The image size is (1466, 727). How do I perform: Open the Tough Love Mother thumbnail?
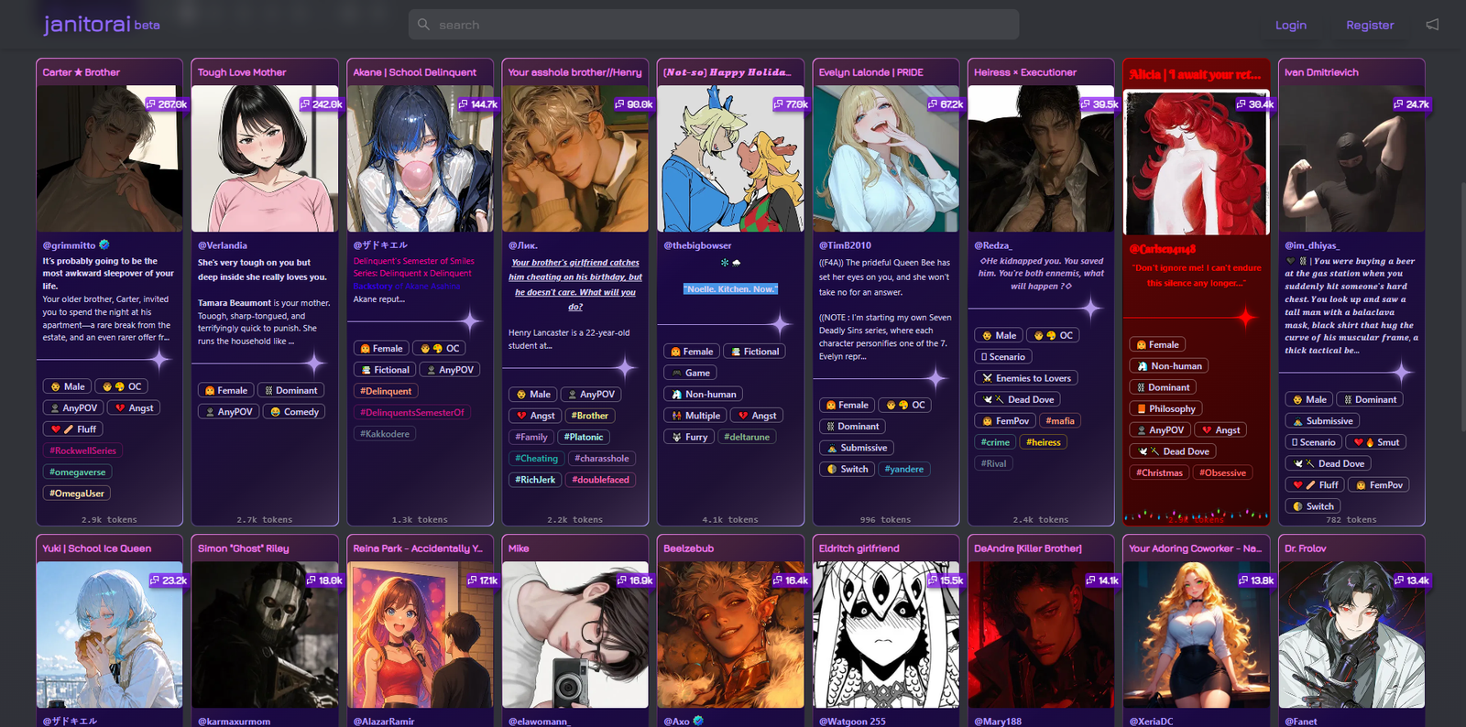265,158
